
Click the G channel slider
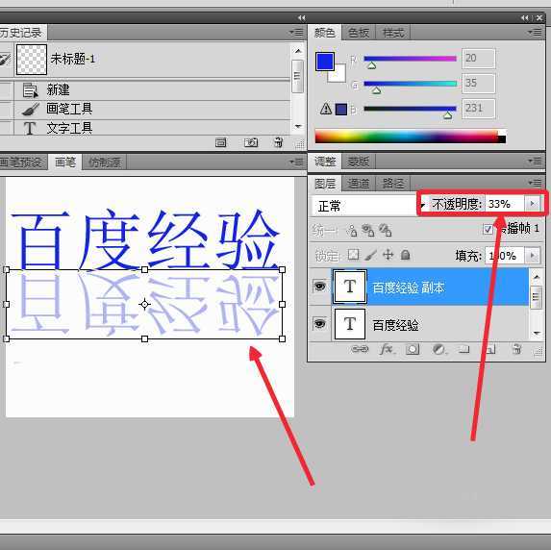coord(410,84)
